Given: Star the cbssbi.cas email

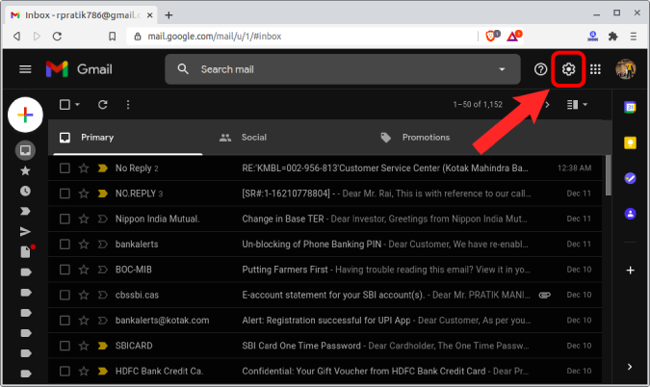Looking at the screenshot, I should [84, 295].
